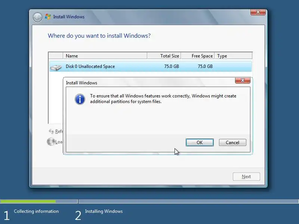Click the Installing Windows step label
This screenshot has width=299, height=224.
pyautogui.click(x=104, y=211)
